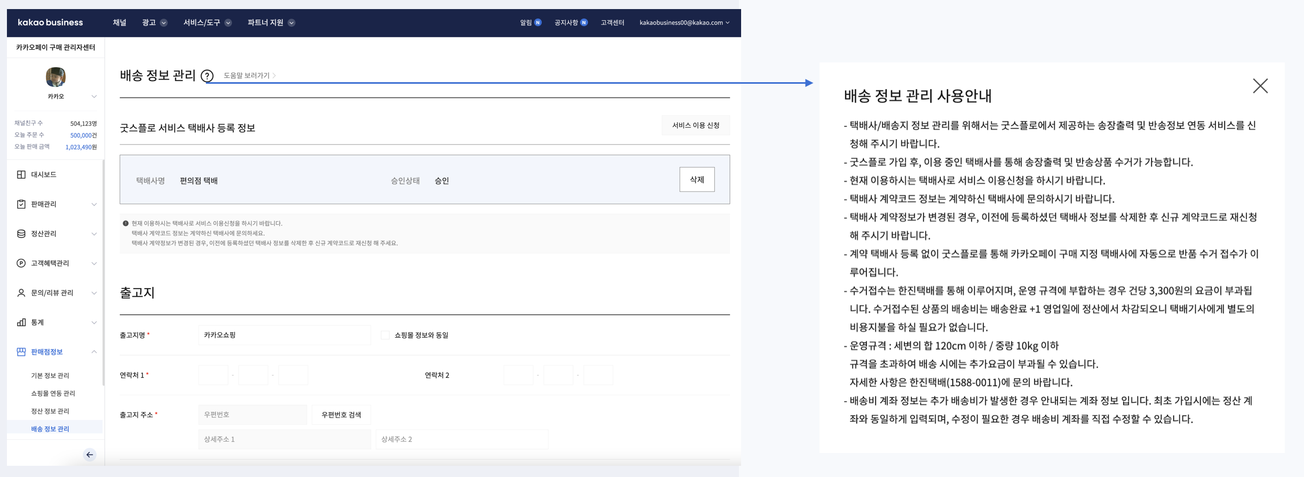Screen dimensions: 1304x477
Task: Open 공지사항 in the top bar
Action: 566,22
